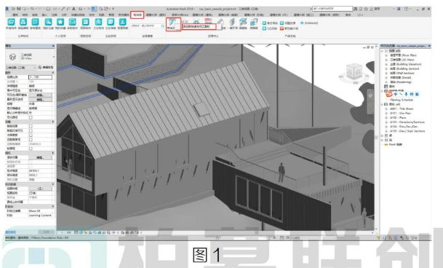The width and height of the screenshot is (443, 268).
Task: Select A103 - Elevations/Sections sheet
Action: (407, 122)
